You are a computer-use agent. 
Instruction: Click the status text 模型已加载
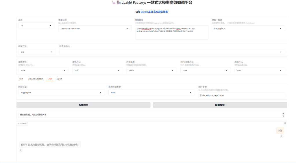(x=34, y=115)
